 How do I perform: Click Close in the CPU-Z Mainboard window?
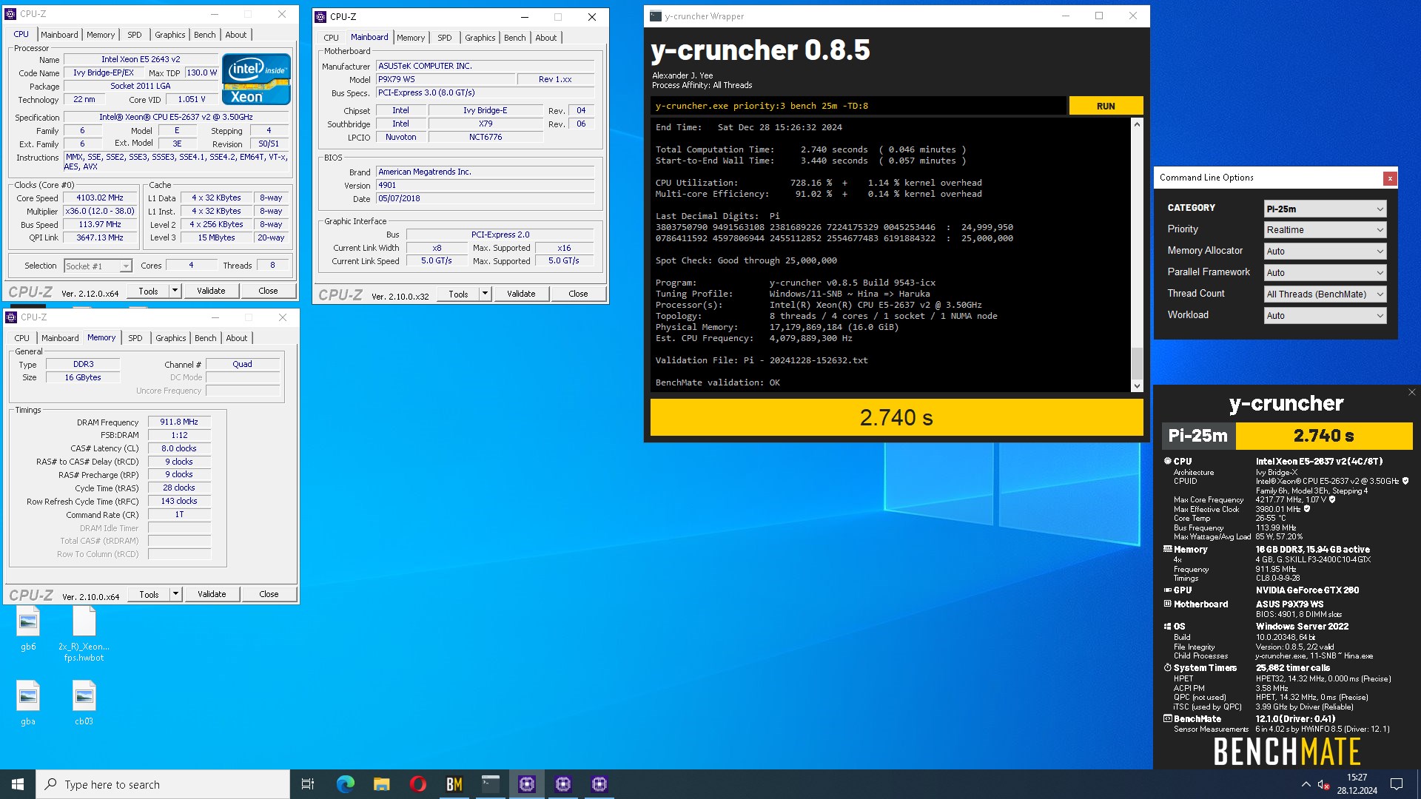point(578,294)
